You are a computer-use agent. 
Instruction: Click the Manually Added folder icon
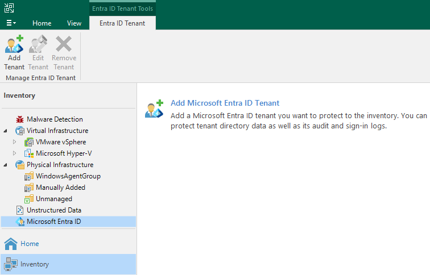click(29, 188)
